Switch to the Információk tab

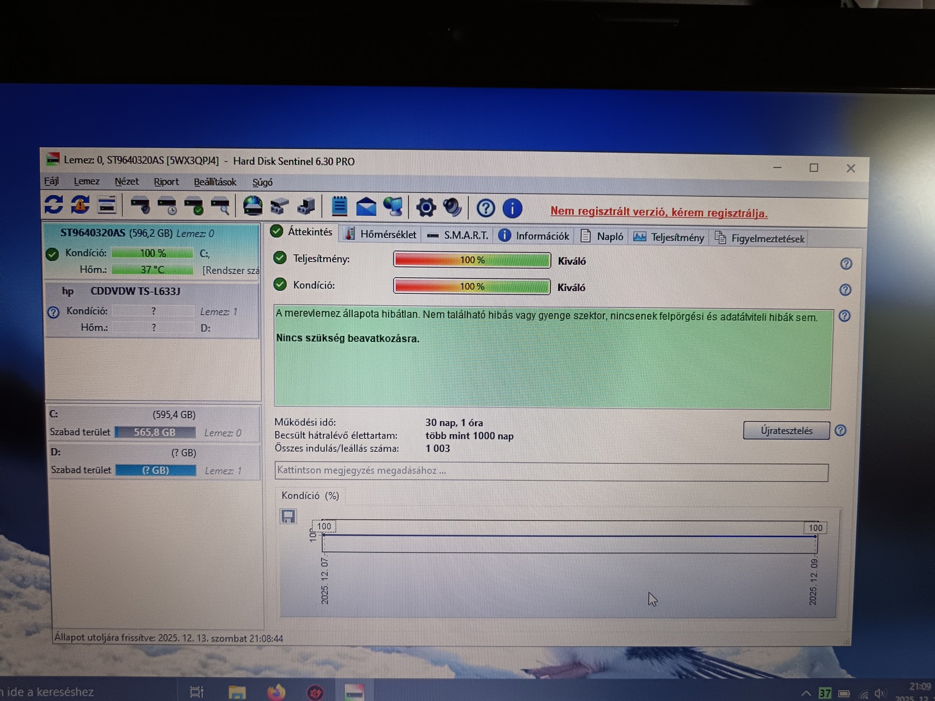tap(534, 236)
